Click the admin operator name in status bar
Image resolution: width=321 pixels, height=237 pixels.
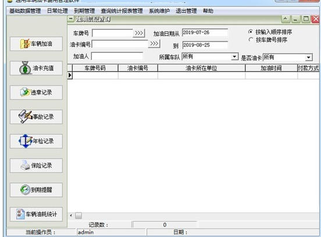tap(85, 232)
